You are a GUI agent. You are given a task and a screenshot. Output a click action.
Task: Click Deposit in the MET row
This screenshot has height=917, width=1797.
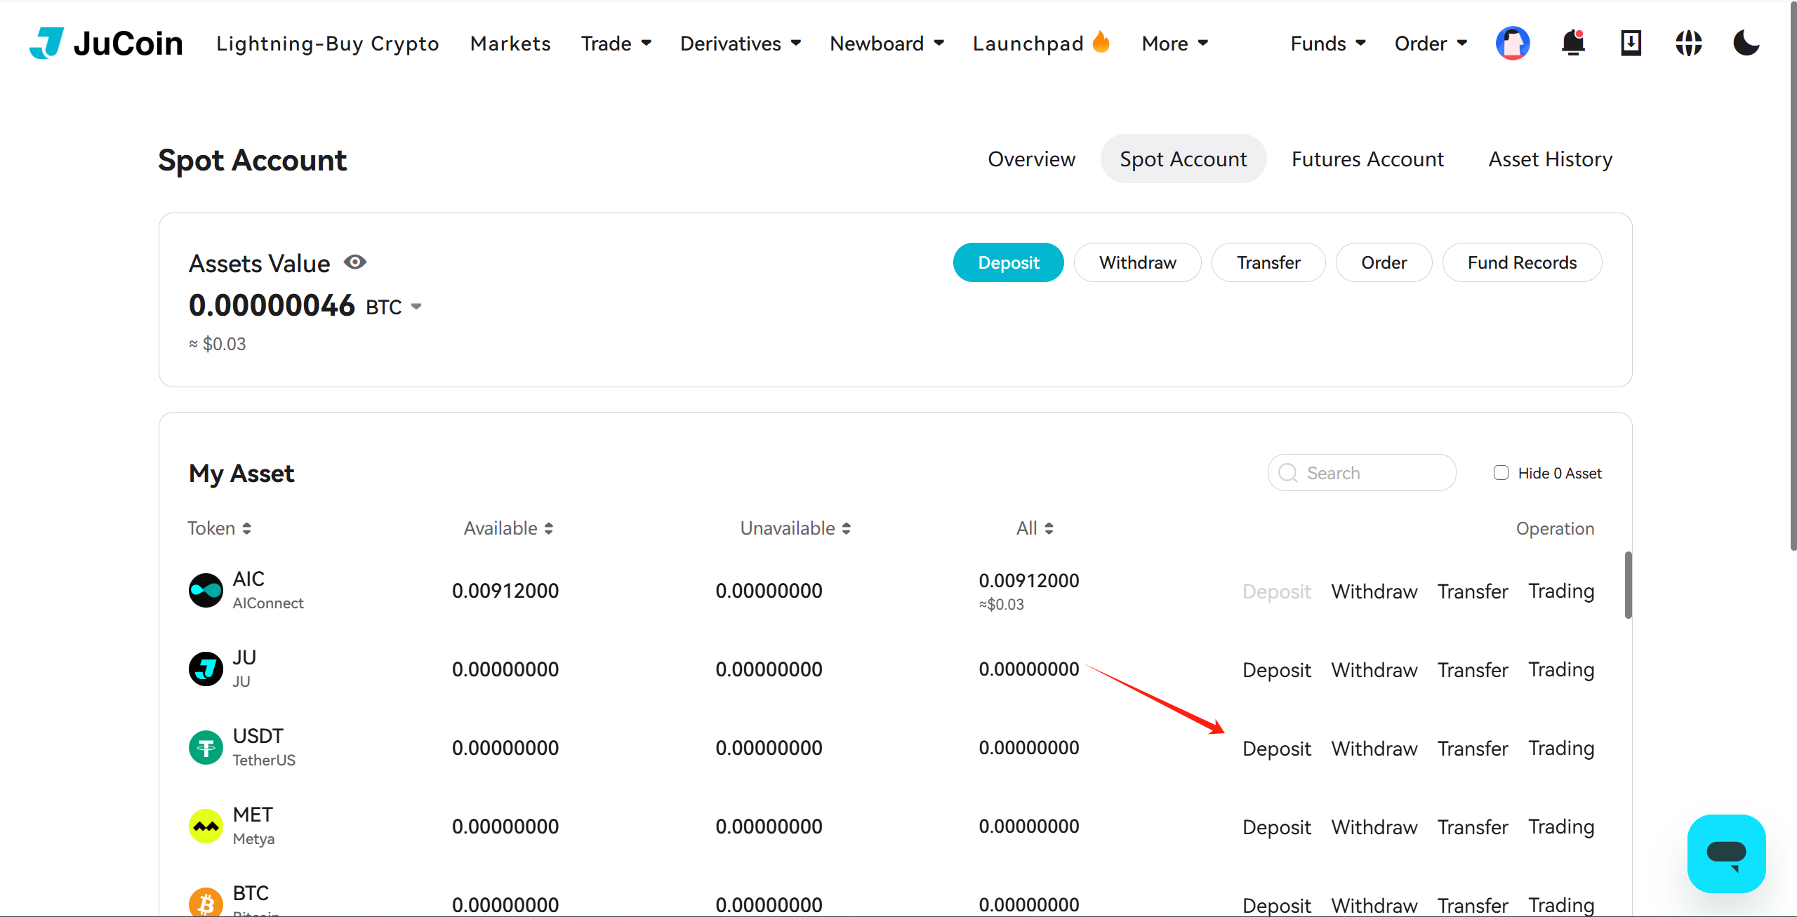pyautogui.click(x=1277, y=827)
